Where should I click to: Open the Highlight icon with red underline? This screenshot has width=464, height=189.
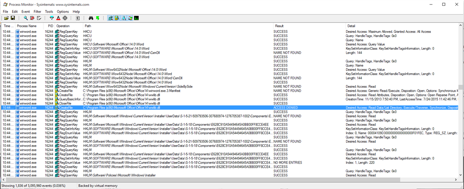pyautogui.click(x=58, y=18)
